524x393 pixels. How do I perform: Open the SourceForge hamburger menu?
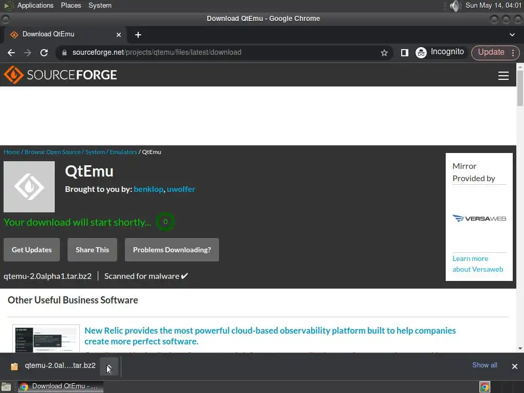(503, 76)
